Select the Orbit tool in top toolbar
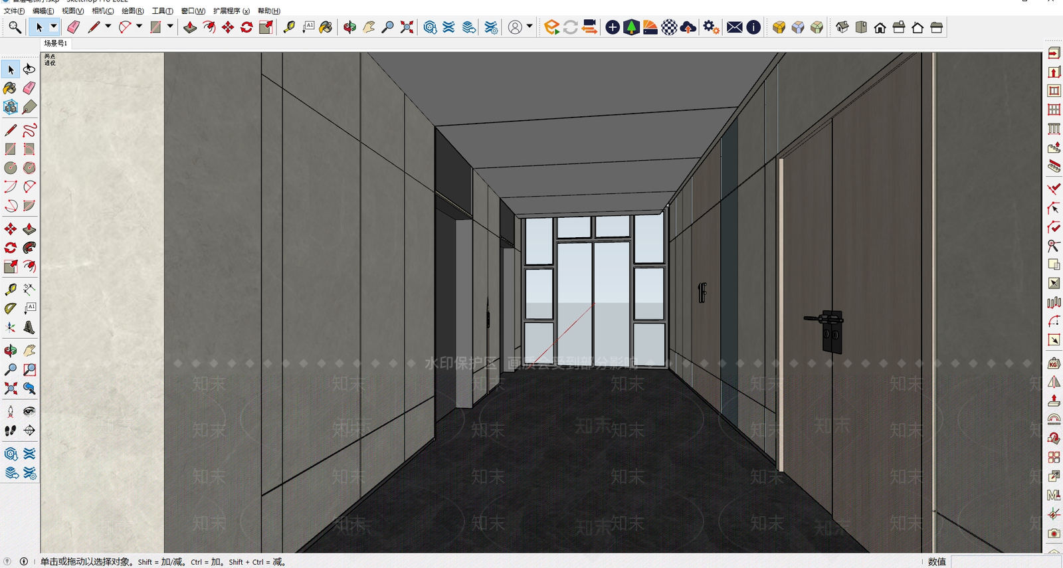This screenshot has width=1063, height=568. click(349, 27)
